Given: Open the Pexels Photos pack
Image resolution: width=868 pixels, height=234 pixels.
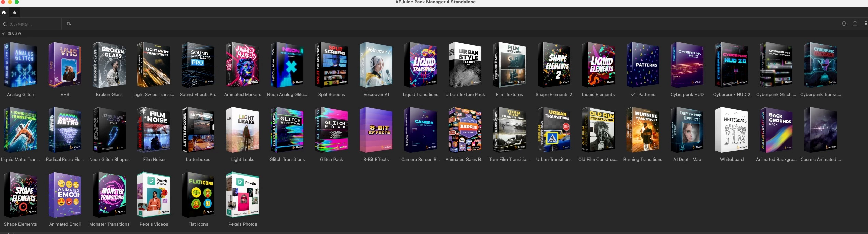Looking at the screenshot, I should (x=243, y=195).
